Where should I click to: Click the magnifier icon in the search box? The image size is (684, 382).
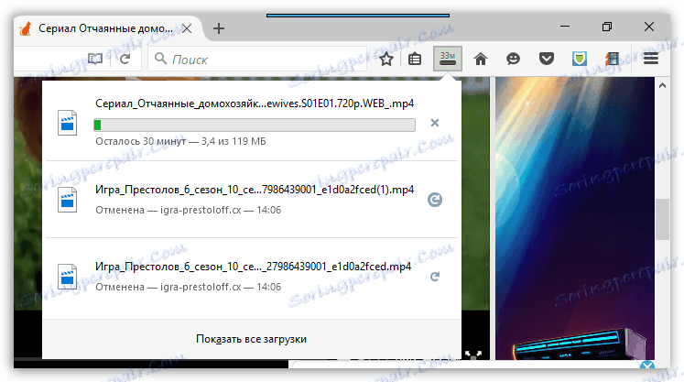point(160,59)
